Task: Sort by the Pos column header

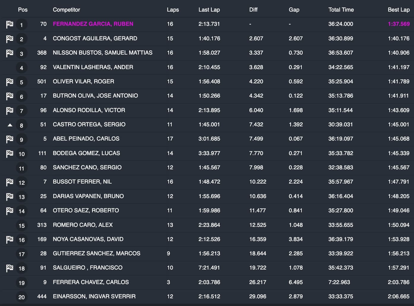Action: coord(23,9)
